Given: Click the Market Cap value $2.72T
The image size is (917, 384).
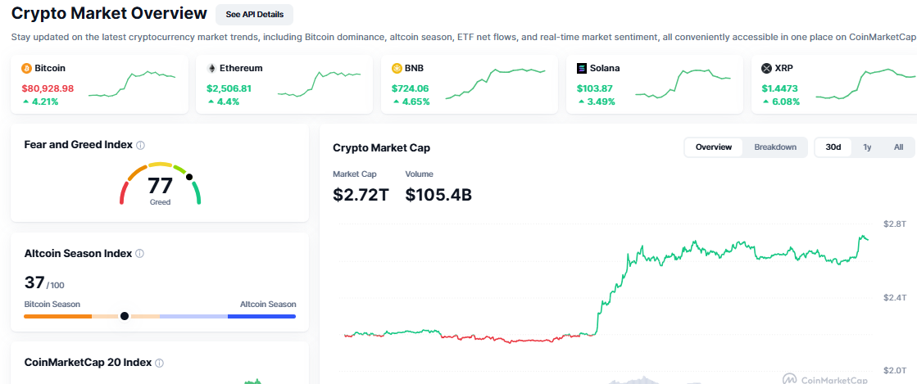Looking at the screenshot, I should tap(361, 195).
